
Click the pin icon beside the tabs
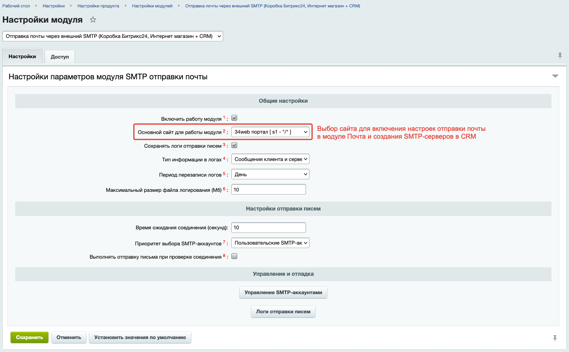pyautogui.click(x=560, y=56)
